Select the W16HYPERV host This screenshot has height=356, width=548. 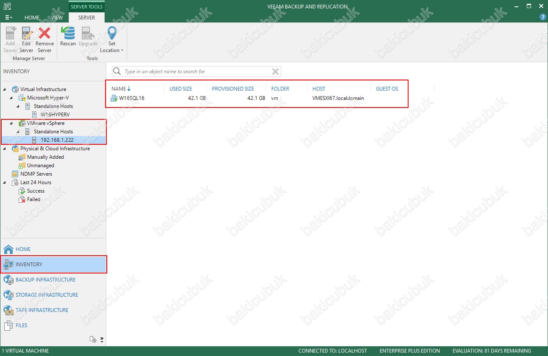(55, 115)
